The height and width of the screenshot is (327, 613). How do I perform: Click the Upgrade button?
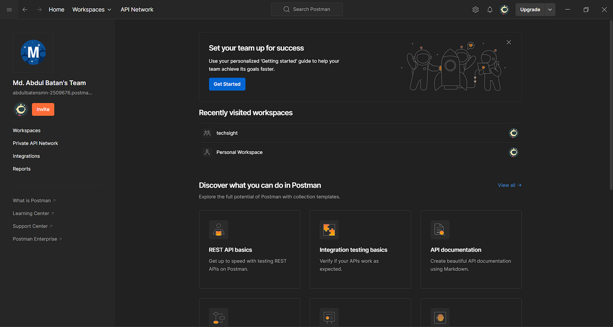530,10
